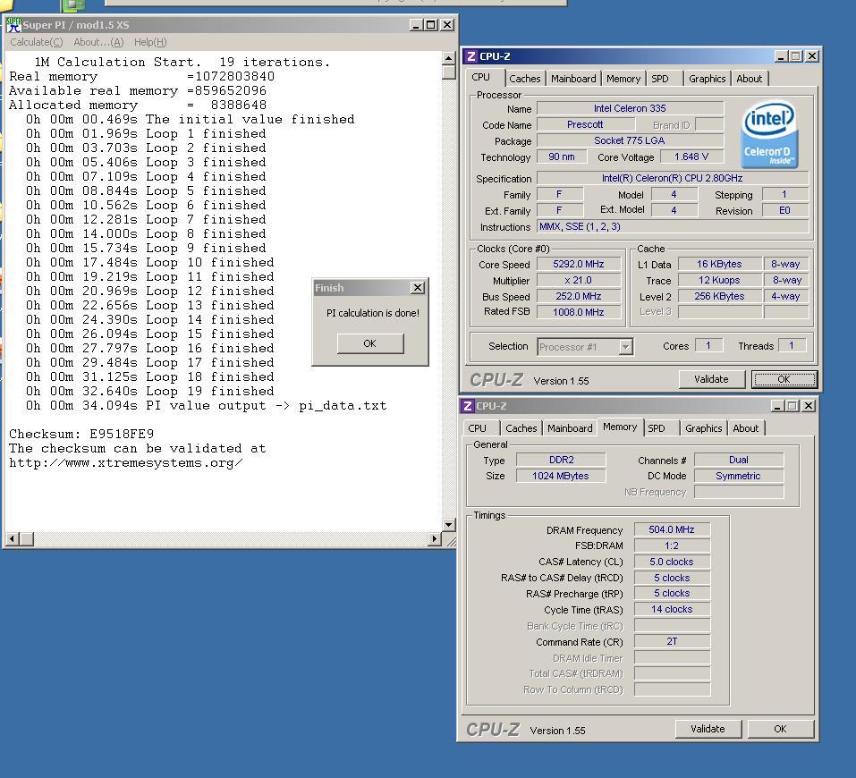The image size is (856, 778).
Task: Select Mainboard tab in CPU-Z Memory window
Action: 570,428
